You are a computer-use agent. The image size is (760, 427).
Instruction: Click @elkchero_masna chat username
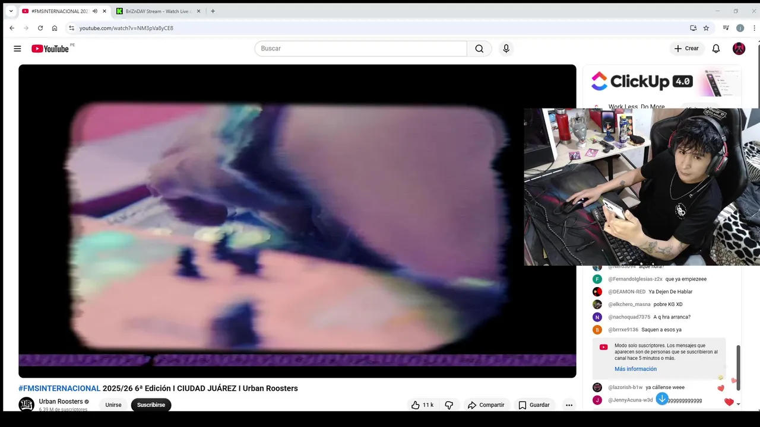pyautogui.click(x=629, y=305)
